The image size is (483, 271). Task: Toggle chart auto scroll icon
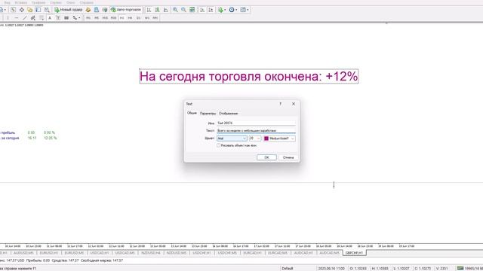point(202,10)
